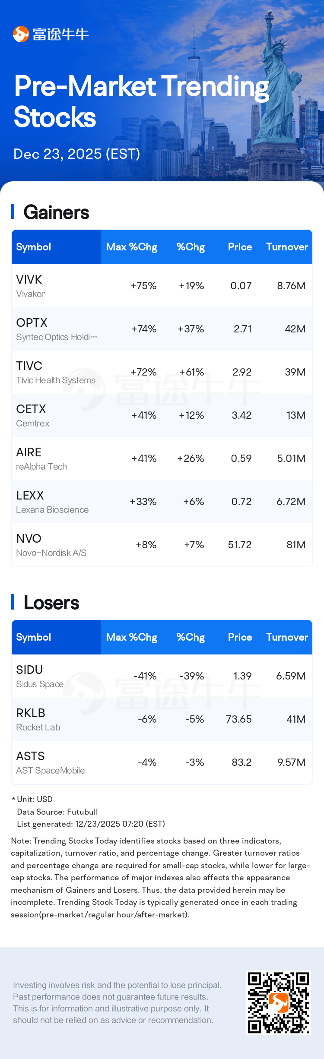Viewport: 324px width, 1059px height.
Task: Click the RKLB Rocket Lab row
Action: point(162,719)
